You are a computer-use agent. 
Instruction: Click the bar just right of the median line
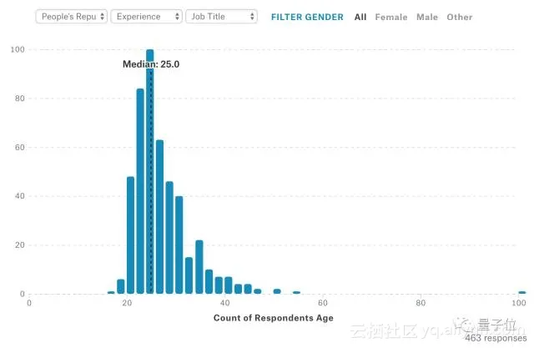[159, 217]
